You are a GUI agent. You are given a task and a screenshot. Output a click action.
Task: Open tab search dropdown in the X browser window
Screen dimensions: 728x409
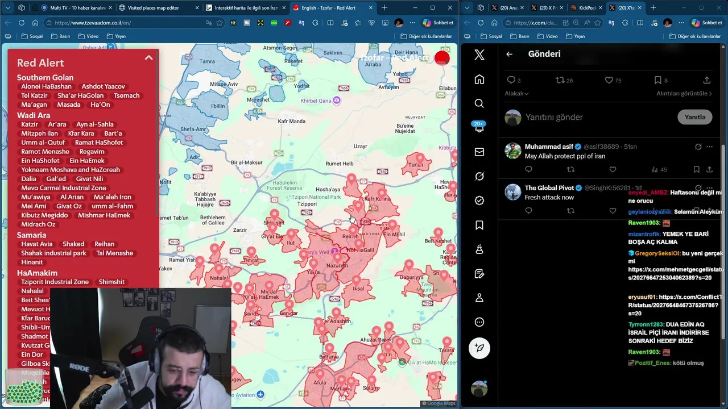(x=468, y=8)
